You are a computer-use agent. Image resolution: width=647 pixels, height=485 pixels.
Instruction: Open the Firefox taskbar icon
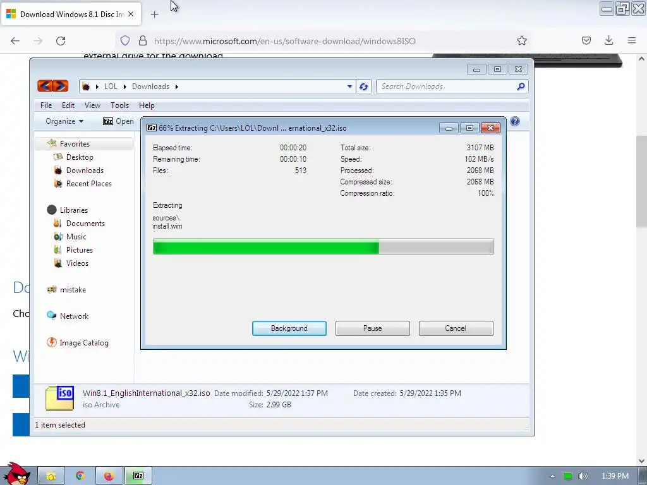point(109,476)
